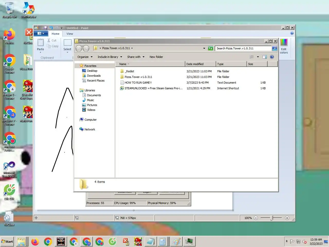329x247 pixels.
Task: Switch to Paint via taskbar palette icon
Action: click(176, 242)
